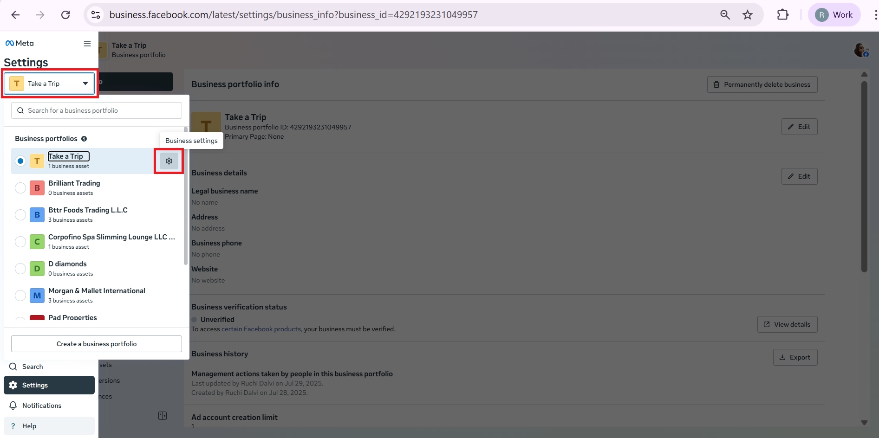The width and height of the screenshot is (879, 438).
Task: Bookmark this page with the star icon
Action: [748, 15]
